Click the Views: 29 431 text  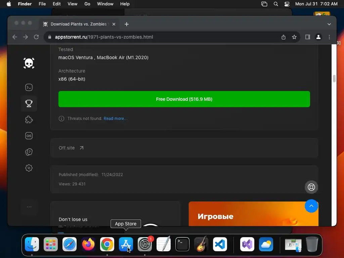[x=72, y=184]
